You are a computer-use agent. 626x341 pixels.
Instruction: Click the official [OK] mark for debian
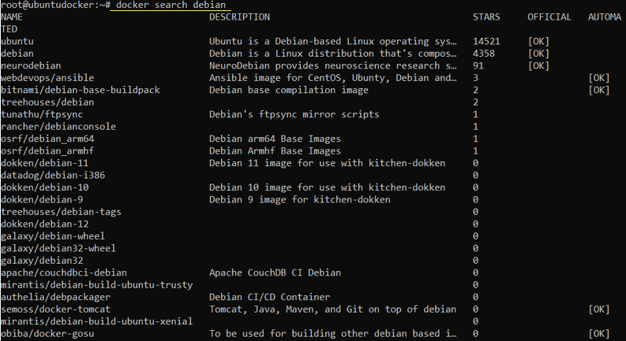[538, 54]
